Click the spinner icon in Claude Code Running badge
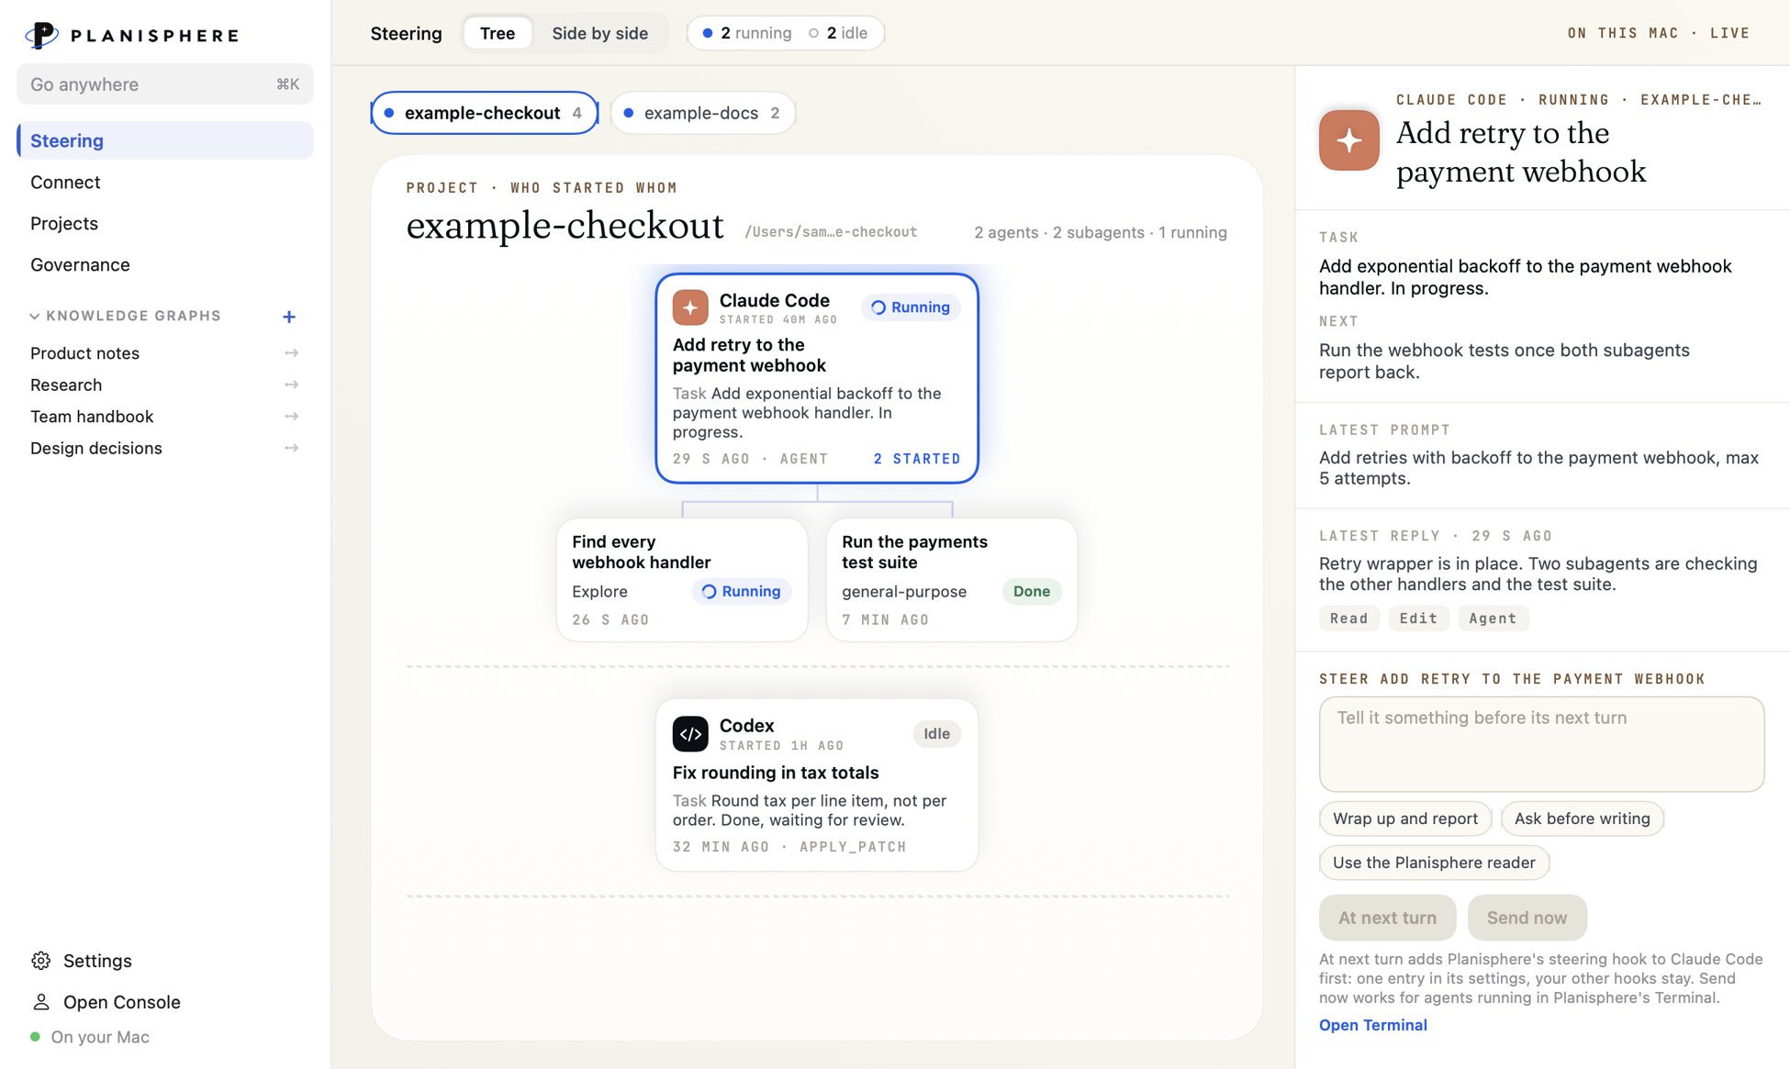This screenshot has height=1069, width=1790. click(x=878, y=307)
